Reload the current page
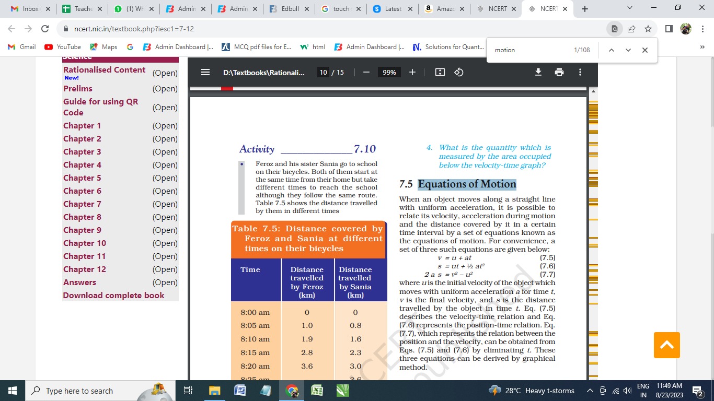Viewport: 714px width, 401px height. tap(45, 29)
